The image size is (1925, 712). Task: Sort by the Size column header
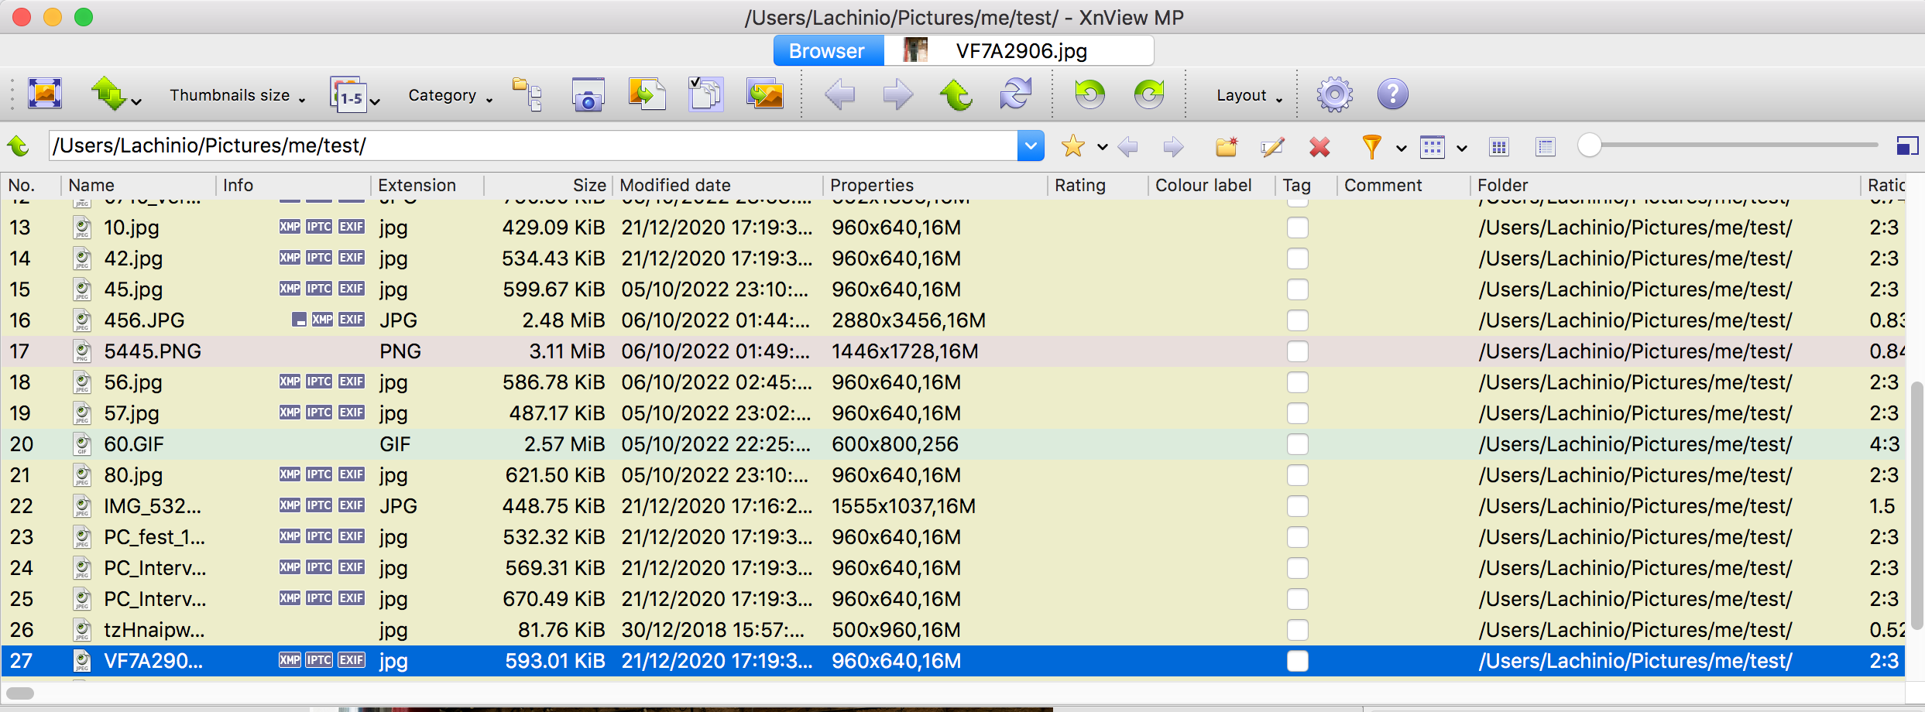click(x=548, y=185)
